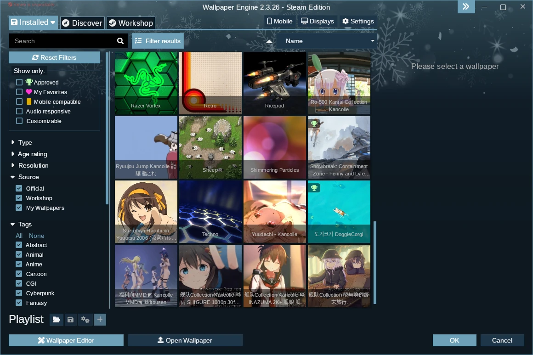This screenshot has height=355, width=533.
Task: Check Audio responsive filter
Action: point(19,111)
